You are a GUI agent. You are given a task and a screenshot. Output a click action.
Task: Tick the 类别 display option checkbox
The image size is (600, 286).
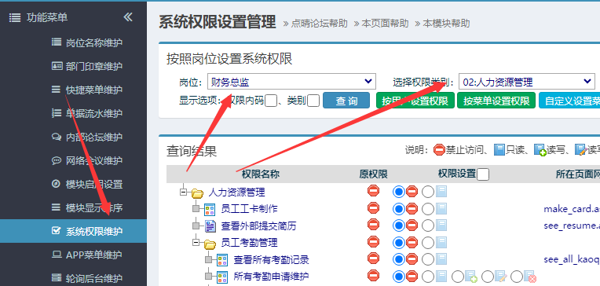(x=313, y=101)
